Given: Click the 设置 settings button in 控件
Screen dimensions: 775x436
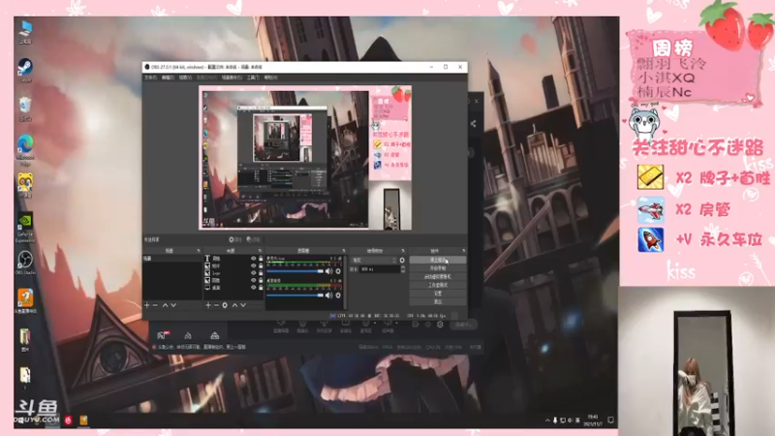Looking at the screenshot, I should 438,294.
